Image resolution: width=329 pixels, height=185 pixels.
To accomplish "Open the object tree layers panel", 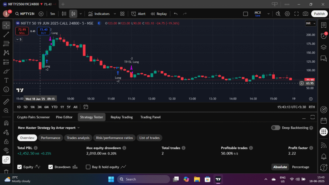I will 324,47.
